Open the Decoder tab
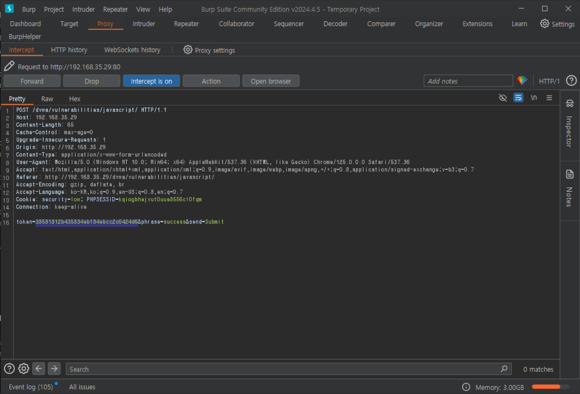The height and width of the screenshot is (394, 580). tap(336, 24)
